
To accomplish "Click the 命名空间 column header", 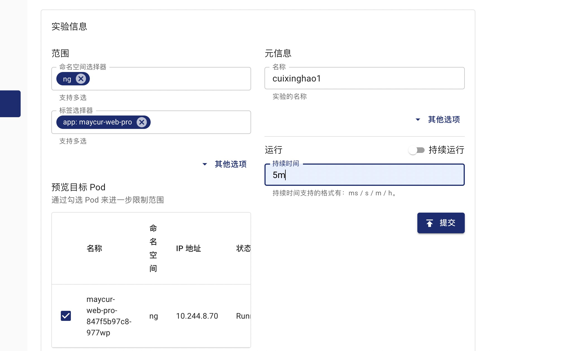I will pyautogui.click(x=153, y=248).
